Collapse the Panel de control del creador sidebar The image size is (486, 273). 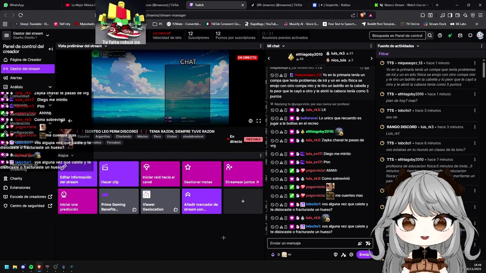click(50, 49)
